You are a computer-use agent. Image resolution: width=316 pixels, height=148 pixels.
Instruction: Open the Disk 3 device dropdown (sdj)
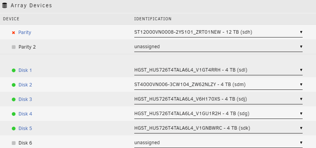tap(218, 99)
